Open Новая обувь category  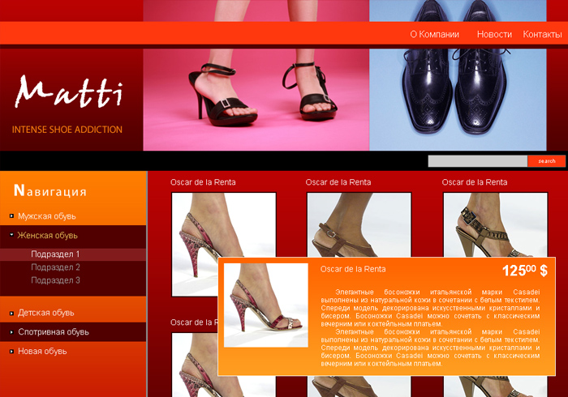pyautogui.click(x=42, y=351)
